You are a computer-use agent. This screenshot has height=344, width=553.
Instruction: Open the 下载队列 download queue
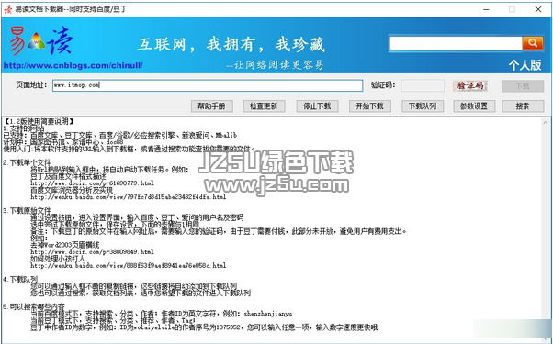point(423,106)
